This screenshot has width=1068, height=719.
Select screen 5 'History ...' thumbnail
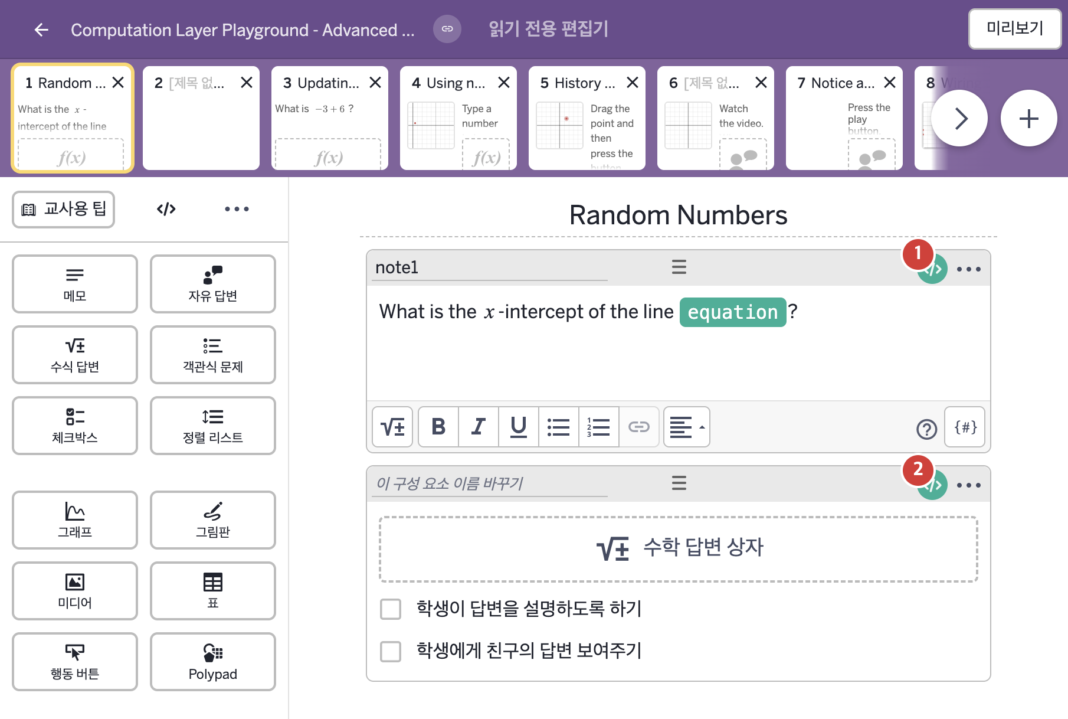point(587,118)
